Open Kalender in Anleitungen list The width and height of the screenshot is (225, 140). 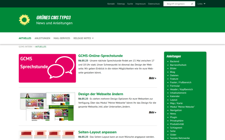[175, 96]
